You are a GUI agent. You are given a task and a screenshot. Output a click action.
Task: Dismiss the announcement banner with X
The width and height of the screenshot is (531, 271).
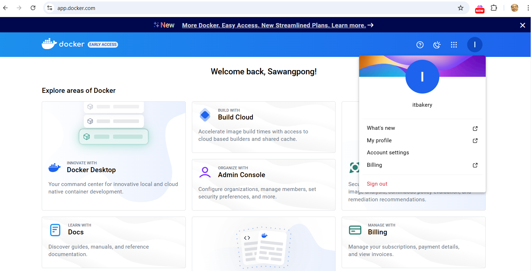[x=522, y=25]
